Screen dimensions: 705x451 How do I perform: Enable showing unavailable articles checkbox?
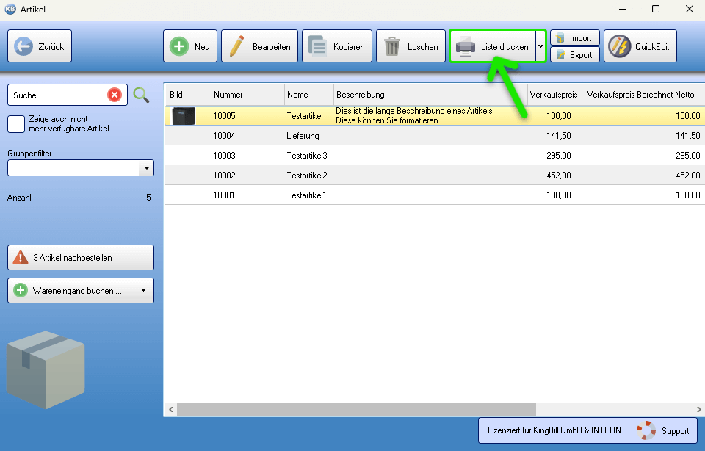tap(16, 123)
